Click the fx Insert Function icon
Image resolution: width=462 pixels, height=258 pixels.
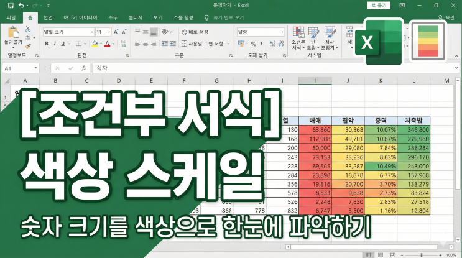[x=84, y=68]
